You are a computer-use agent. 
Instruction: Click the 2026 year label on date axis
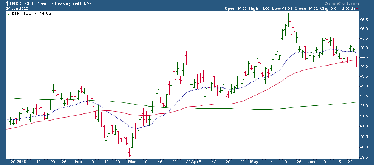tap(22, 162)
